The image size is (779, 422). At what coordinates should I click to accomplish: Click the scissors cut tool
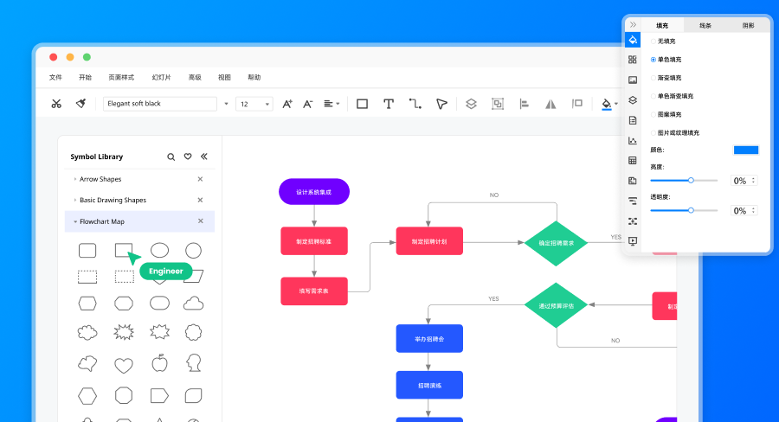[x=56, y=104]
